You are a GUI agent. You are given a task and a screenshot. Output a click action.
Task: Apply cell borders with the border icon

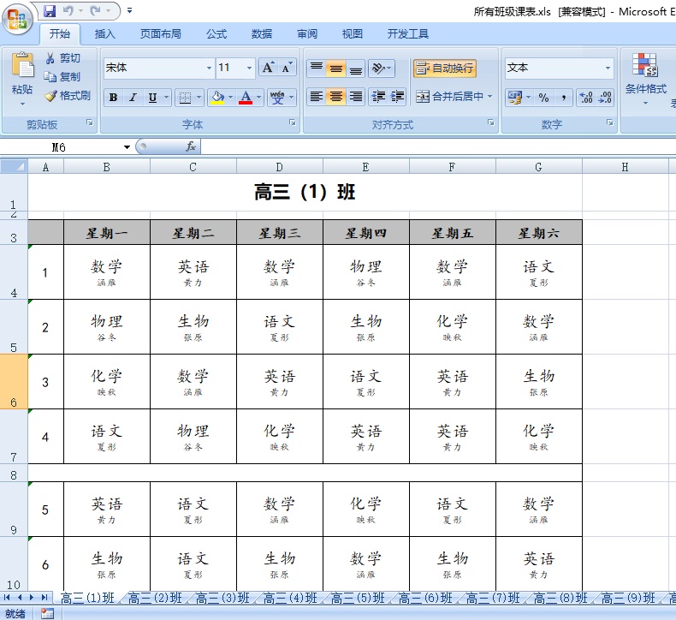tap(186, 98)
